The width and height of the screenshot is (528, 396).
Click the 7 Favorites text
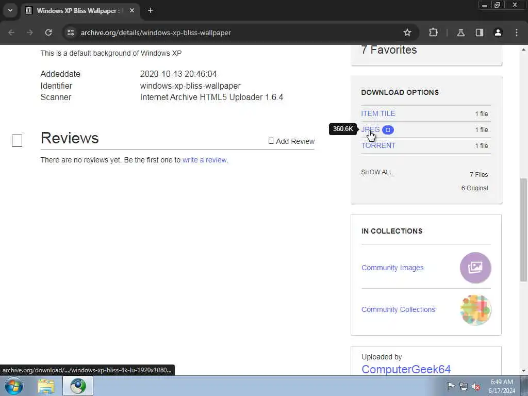389,50
